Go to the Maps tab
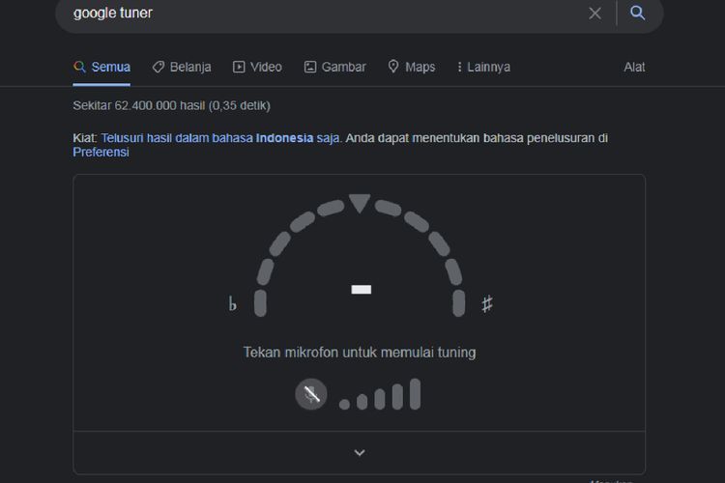Screen dimensions: 725x483 click(x=412, y=67)
